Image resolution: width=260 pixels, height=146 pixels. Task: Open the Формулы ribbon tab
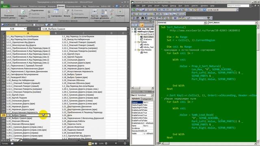(52, 6)
